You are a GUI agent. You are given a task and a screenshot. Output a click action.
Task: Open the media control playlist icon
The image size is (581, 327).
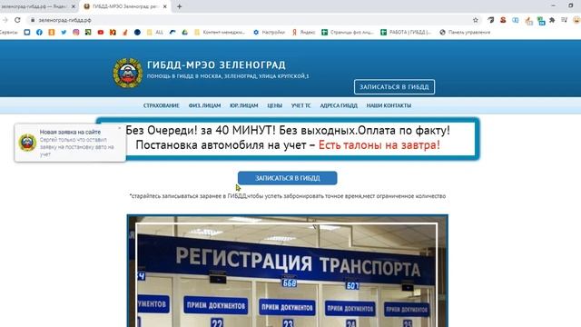(564, 20)
